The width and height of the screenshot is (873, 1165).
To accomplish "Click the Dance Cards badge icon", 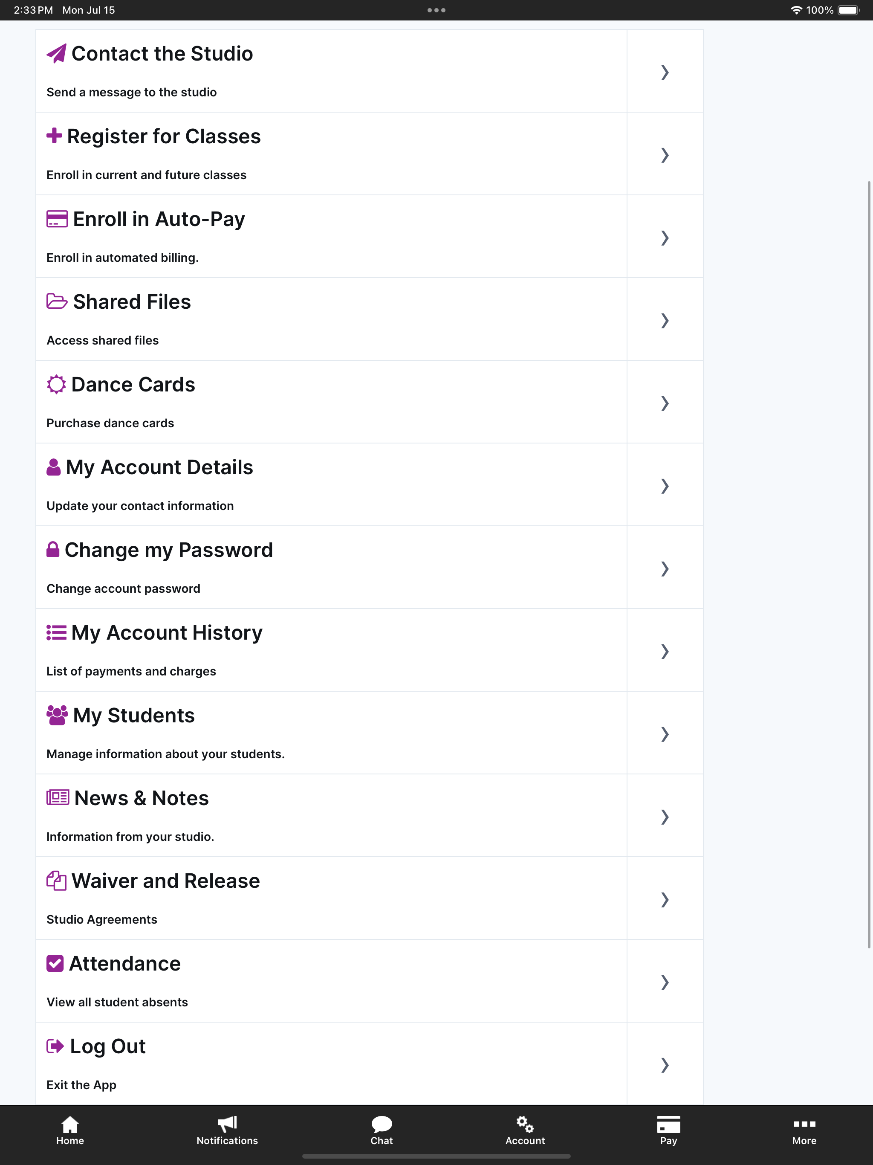I will pyautogui.click(x=56, y=384).
